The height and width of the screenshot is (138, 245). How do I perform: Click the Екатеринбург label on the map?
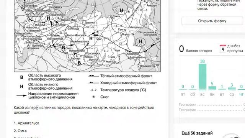[55, 38]
